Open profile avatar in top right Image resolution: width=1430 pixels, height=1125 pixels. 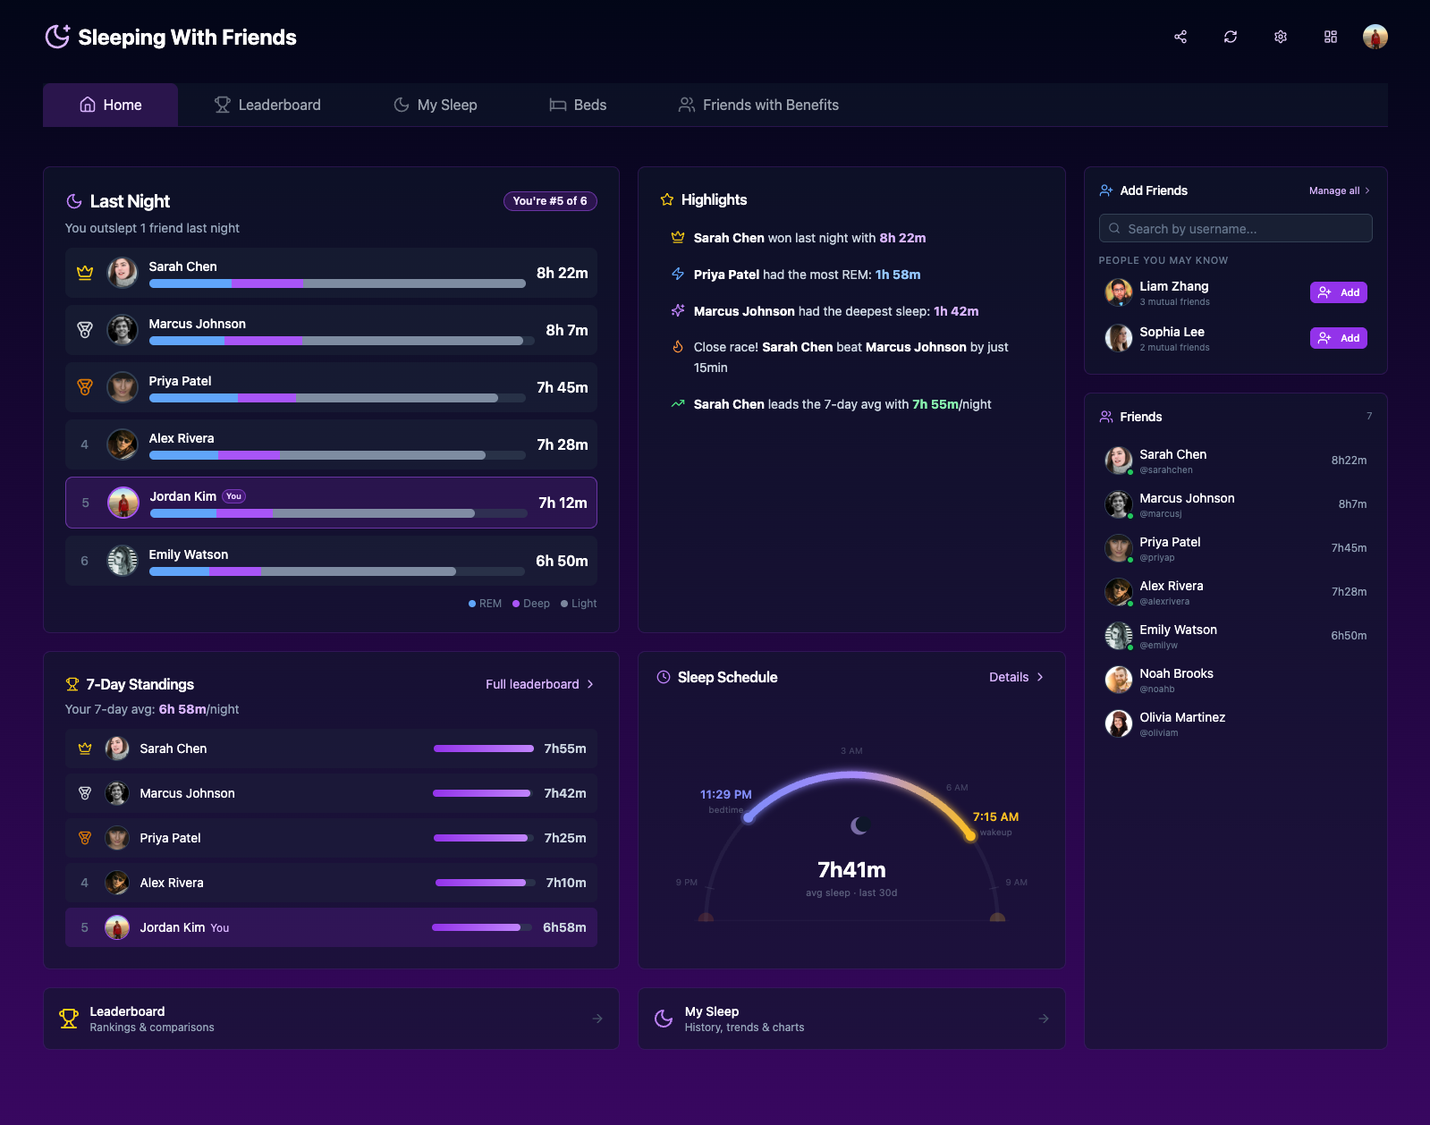[x=1375, y=37]
